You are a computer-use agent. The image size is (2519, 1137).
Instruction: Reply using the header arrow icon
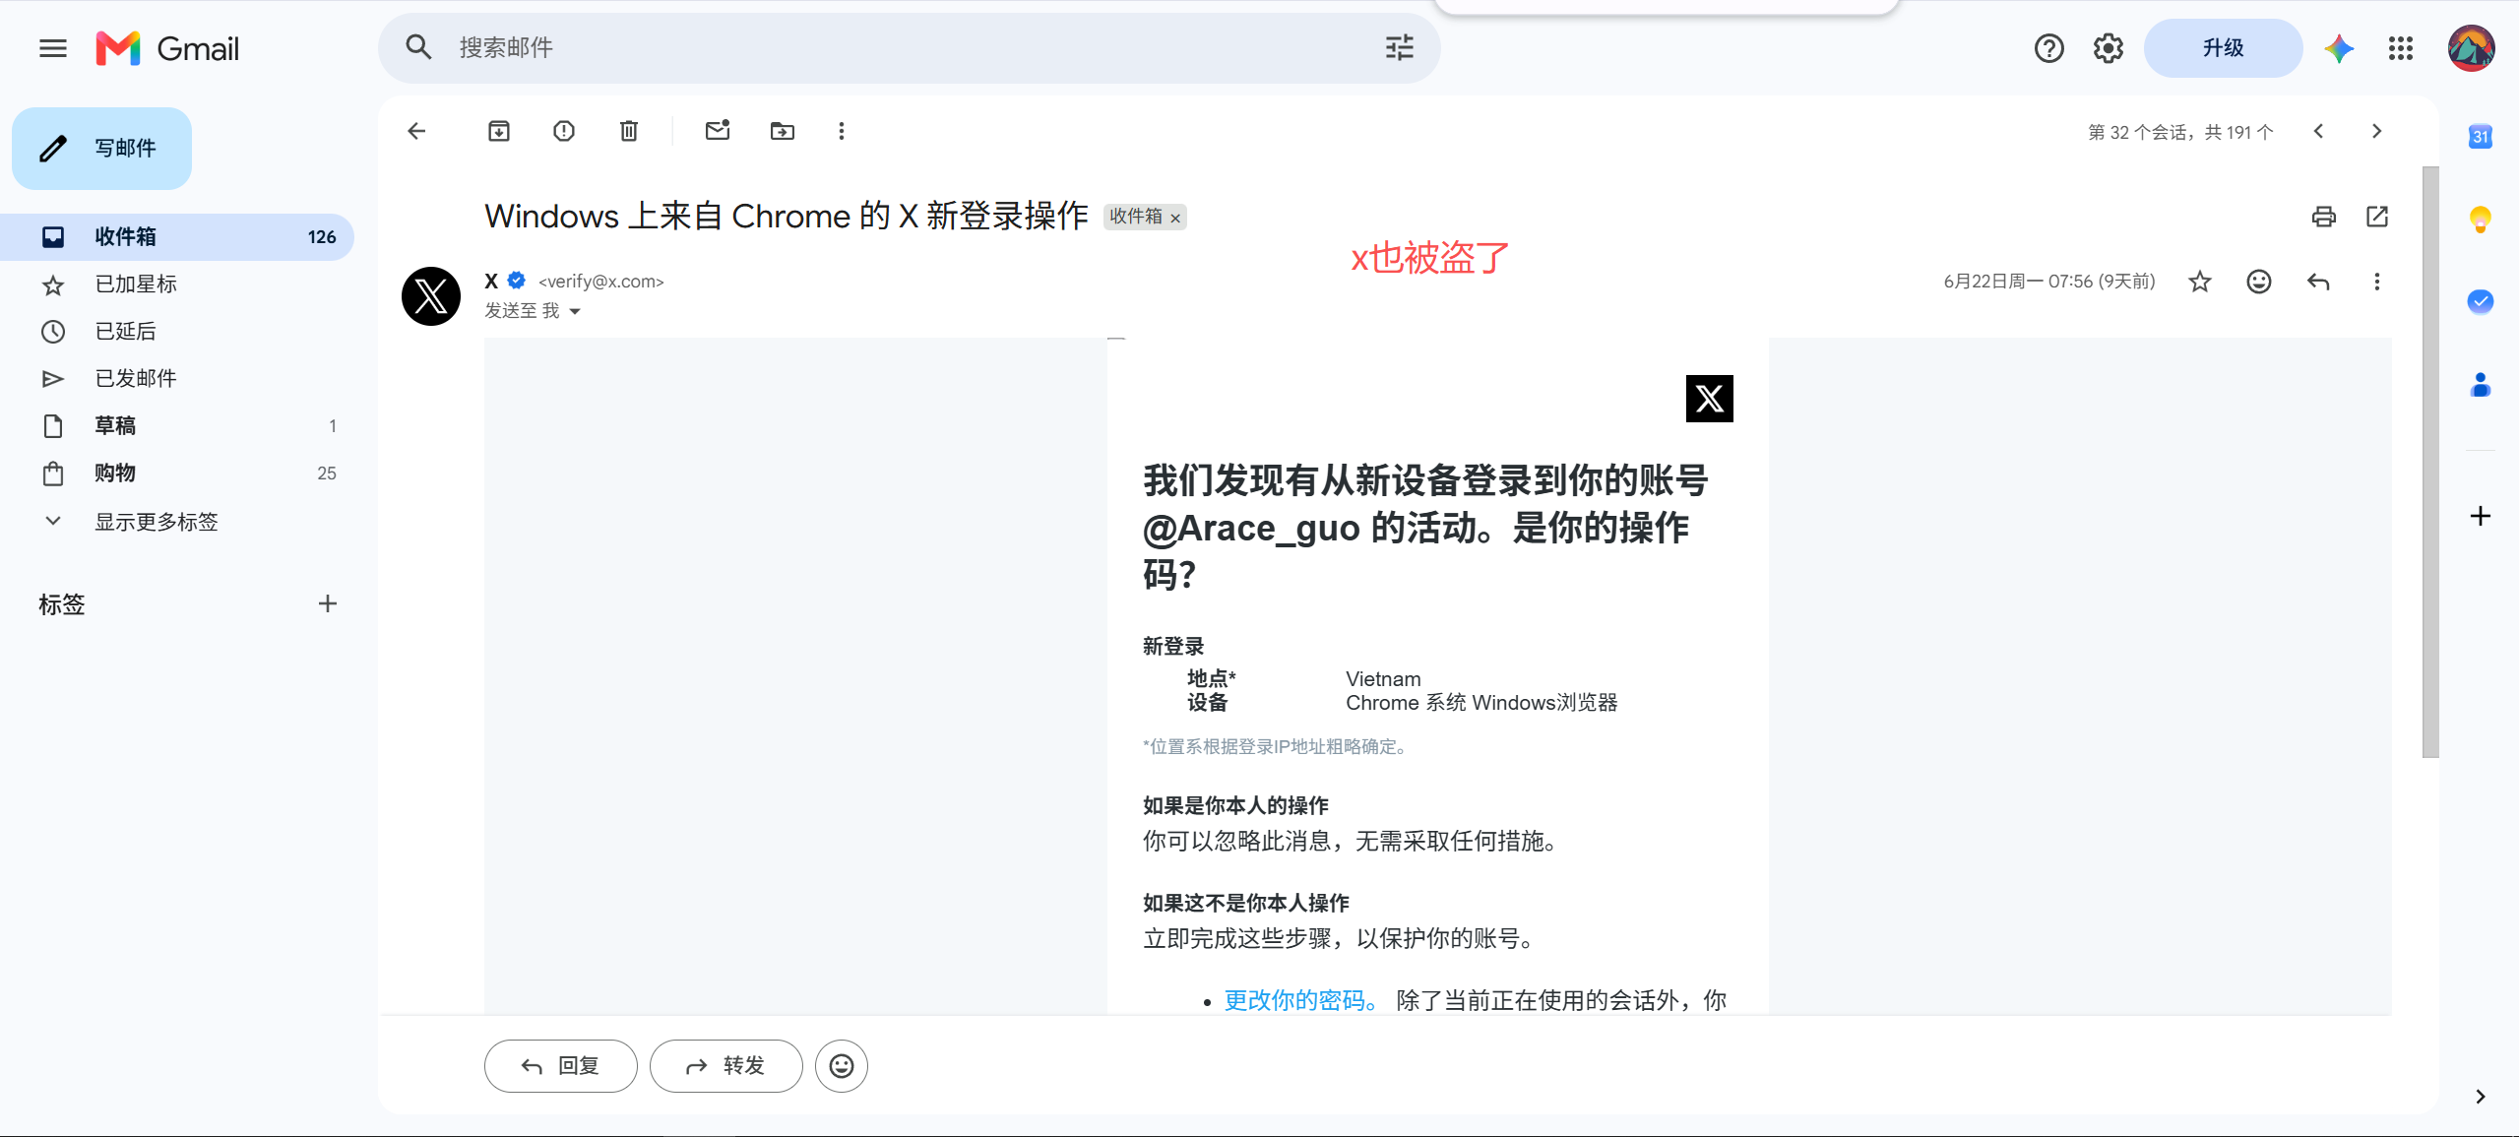[2318, 283]
